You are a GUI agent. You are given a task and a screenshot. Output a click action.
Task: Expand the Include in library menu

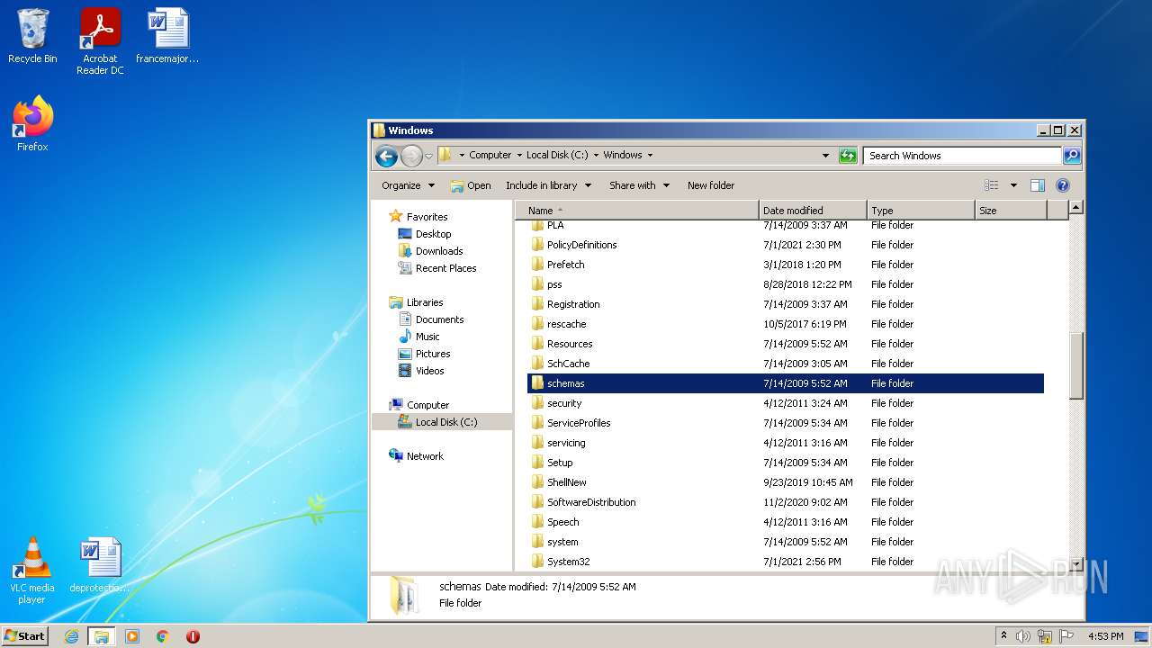click(x=548, y=185)
